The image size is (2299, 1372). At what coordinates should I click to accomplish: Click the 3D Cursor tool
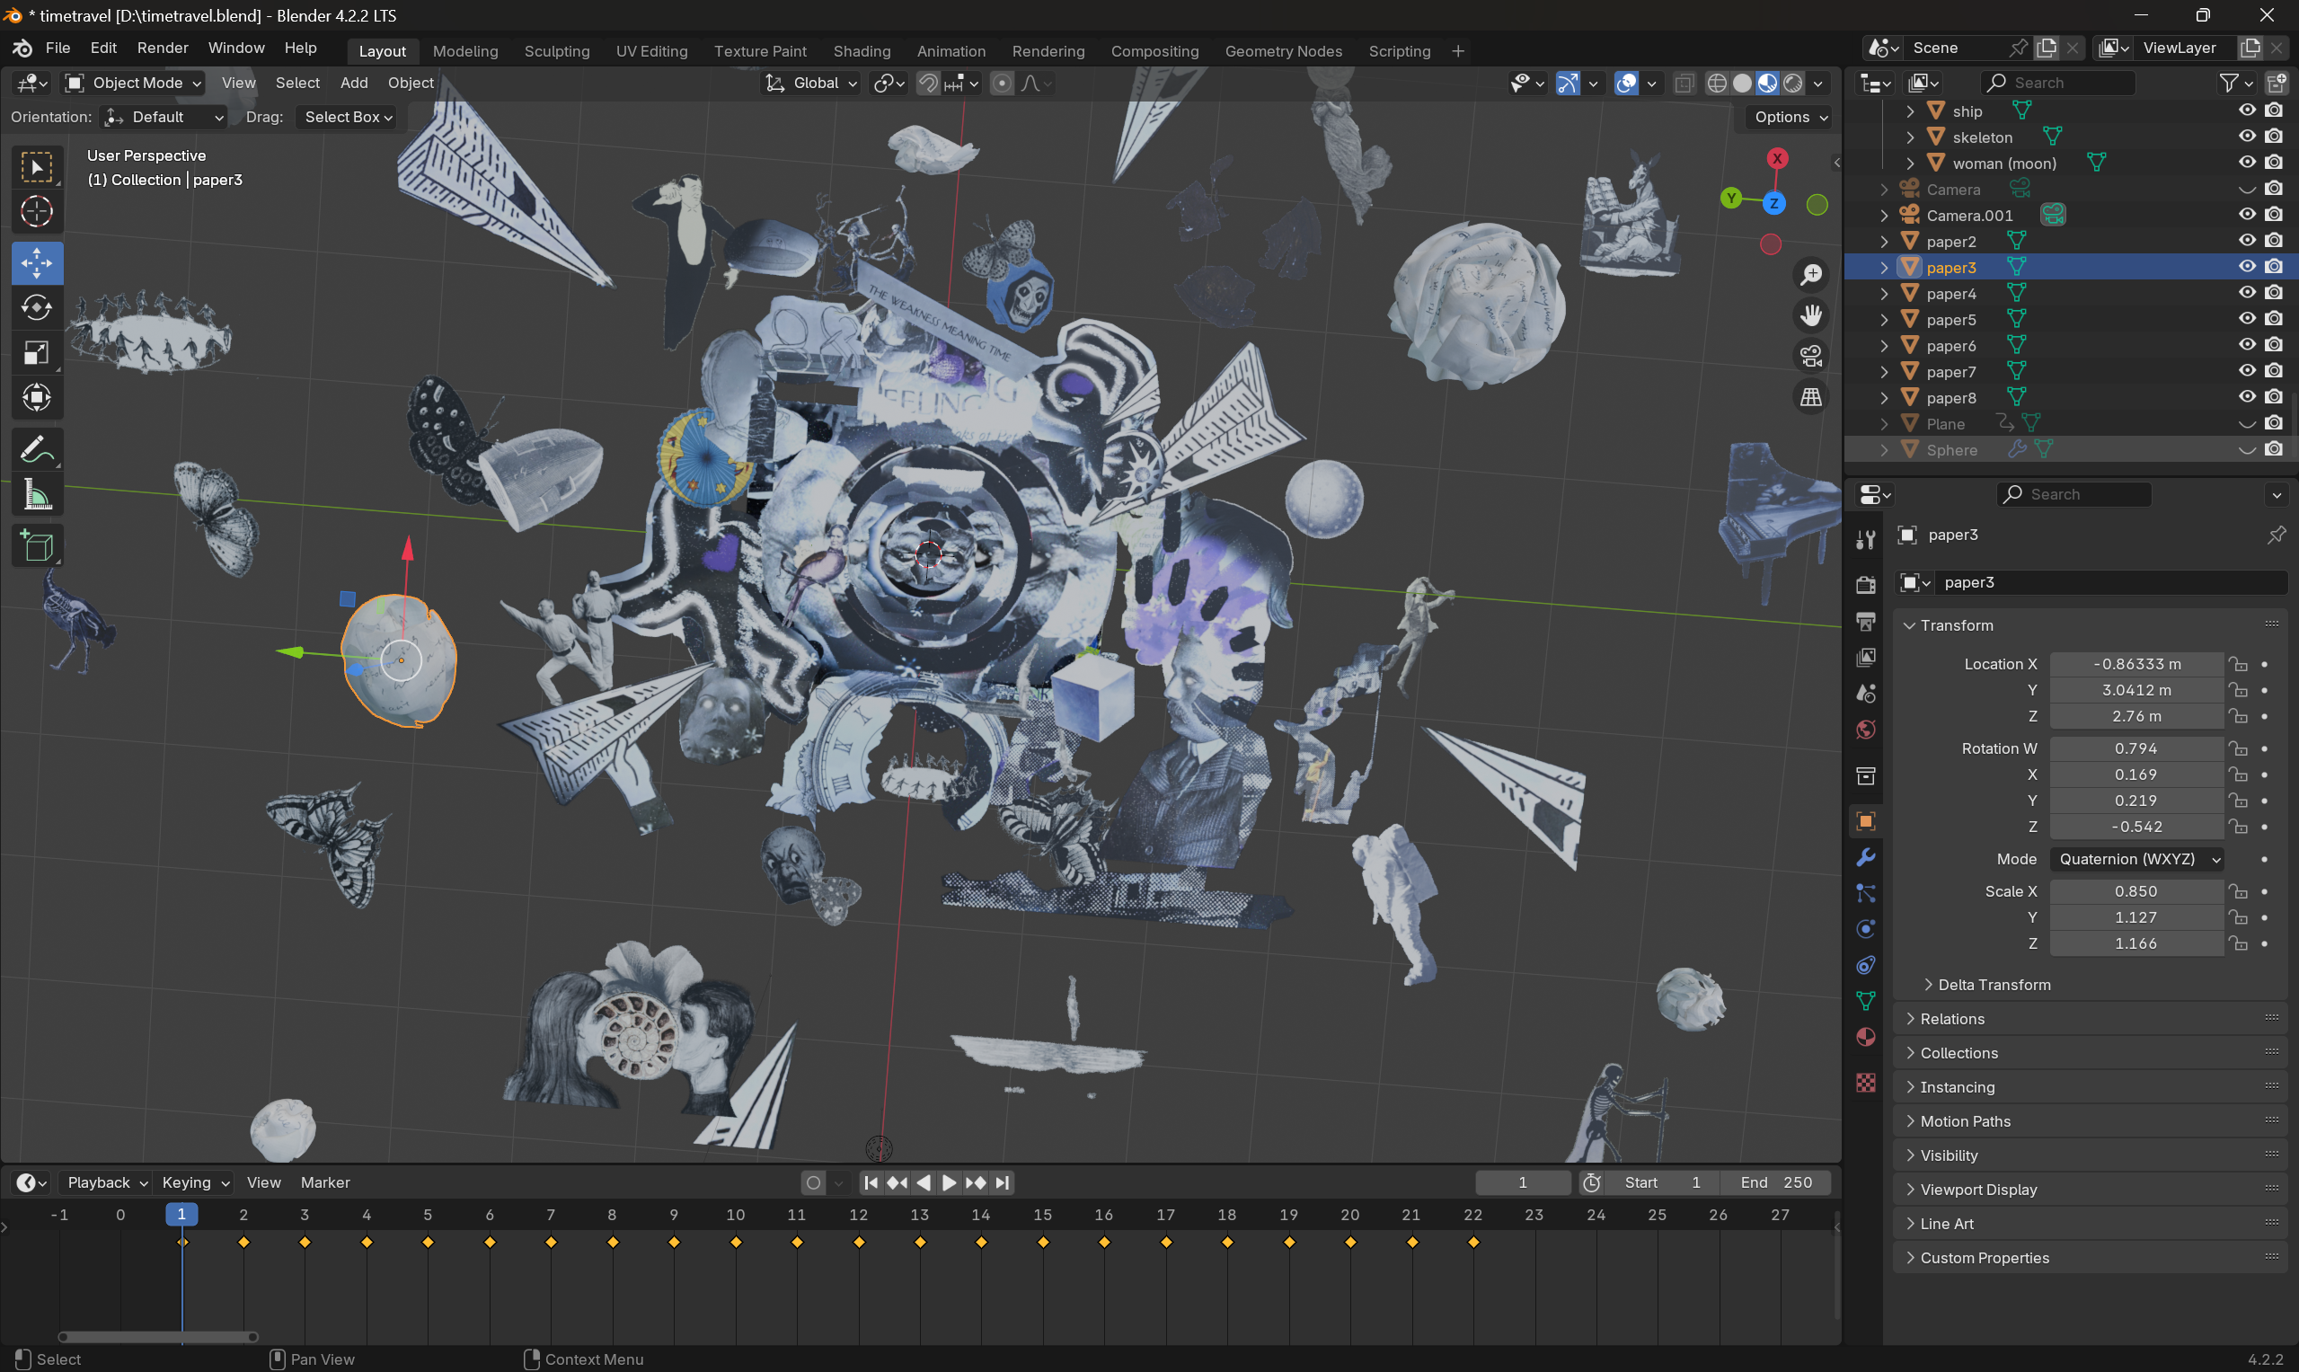(37, 212)
